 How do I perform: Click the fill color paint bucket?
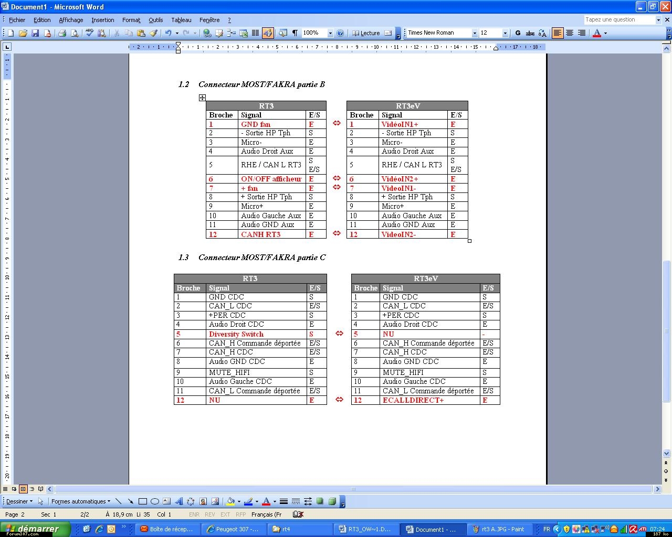[230, 501]
